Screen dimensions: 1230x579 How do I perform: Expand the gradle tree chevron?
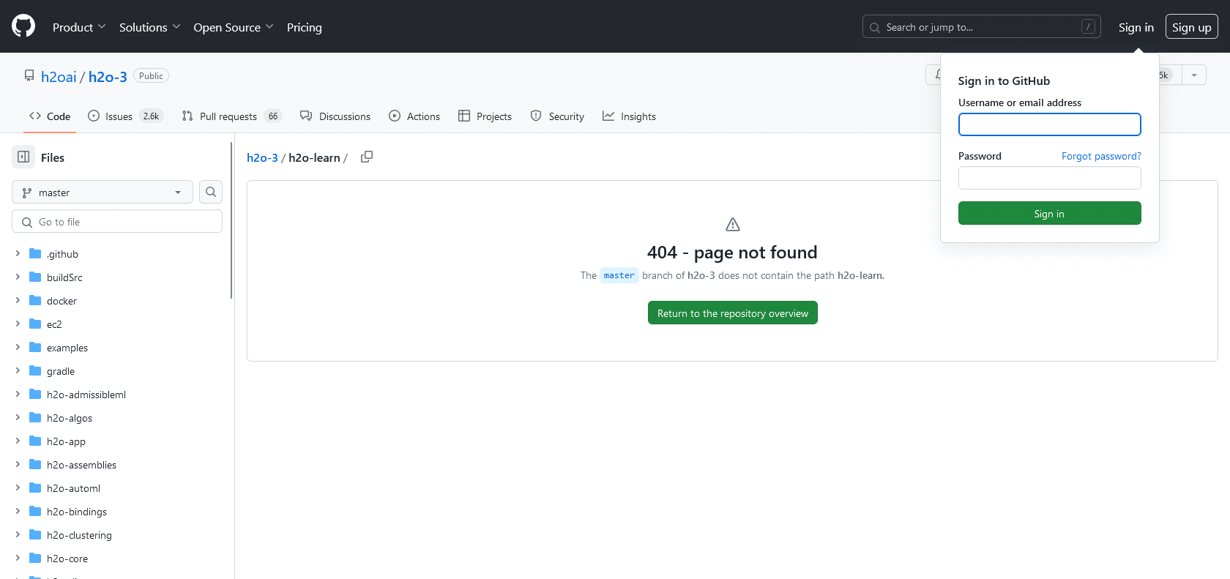coord(18,370)
